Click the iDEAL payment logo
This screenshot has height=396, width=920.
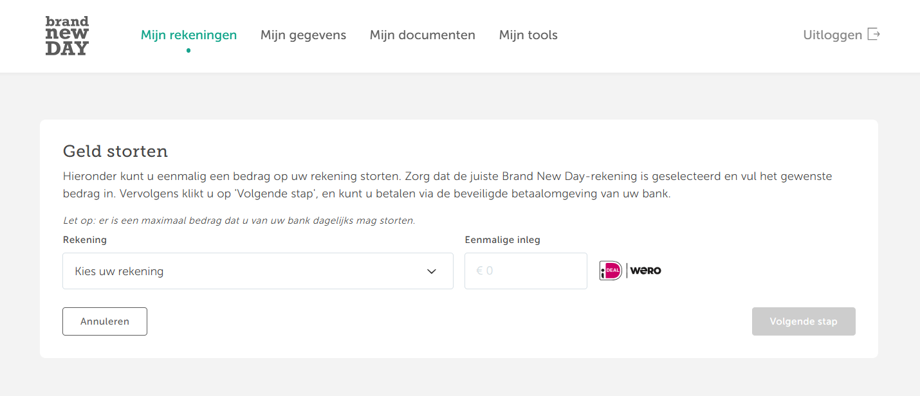click(x=611, y=271)
